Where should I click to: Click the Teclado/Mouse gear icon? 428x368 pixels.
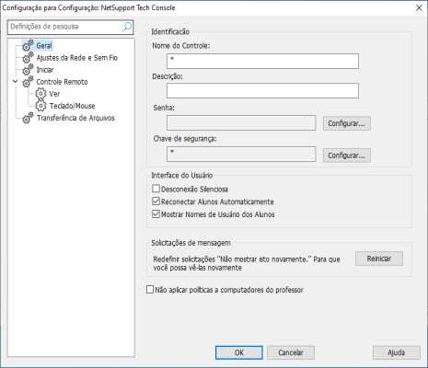coord(40,106)
